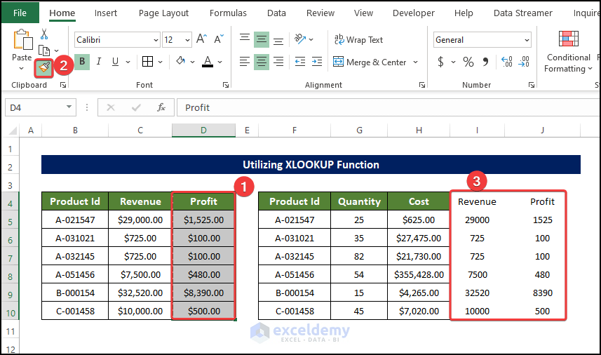Image resolution: width=601 pixels, height=355 pixels.
Task: Open Number format dialog launcher
Action: tap(532, 85)
